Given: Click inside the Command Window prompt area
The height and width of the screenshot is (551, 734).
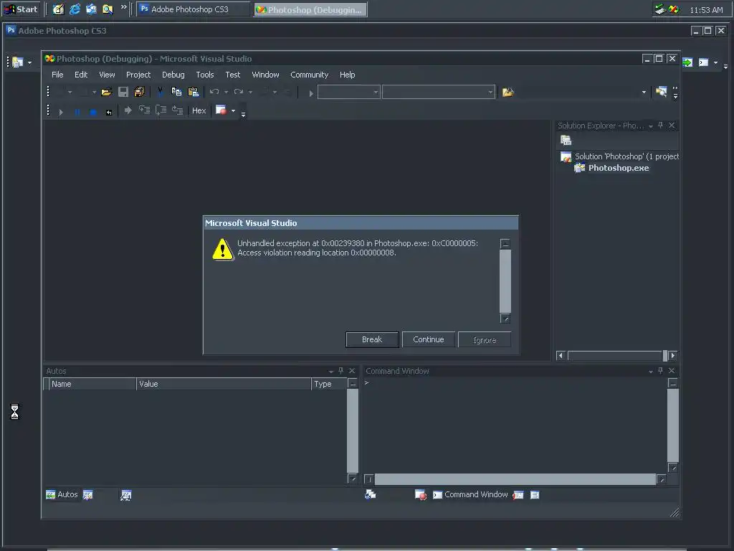Looking at the screenshot, I should coord(515,426).
